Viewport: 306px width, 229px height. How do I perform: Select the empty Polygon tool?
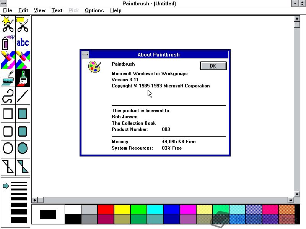(8, 167)
